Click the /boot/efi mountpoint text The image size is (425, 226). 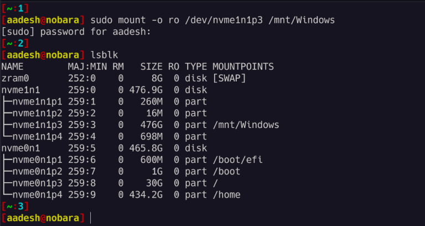coord(237,160)
